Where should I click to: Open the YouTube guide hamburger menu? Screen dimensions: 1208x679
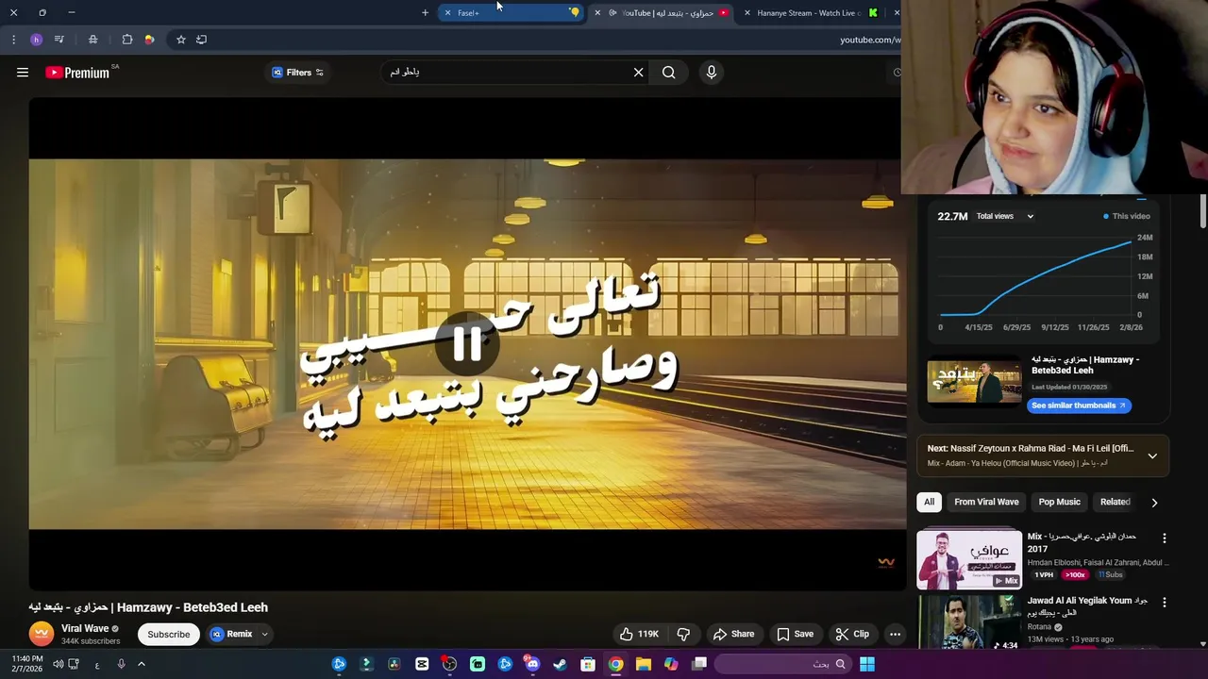pos(23,73)
